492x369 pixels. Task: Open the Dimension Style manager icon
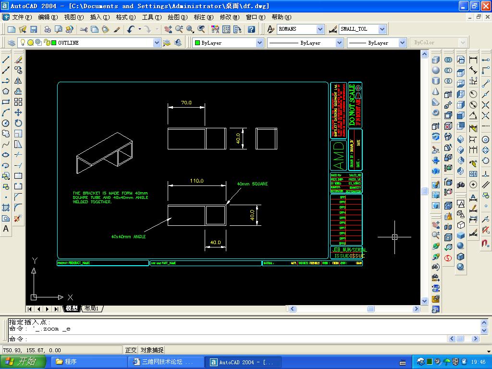(332, 29)
